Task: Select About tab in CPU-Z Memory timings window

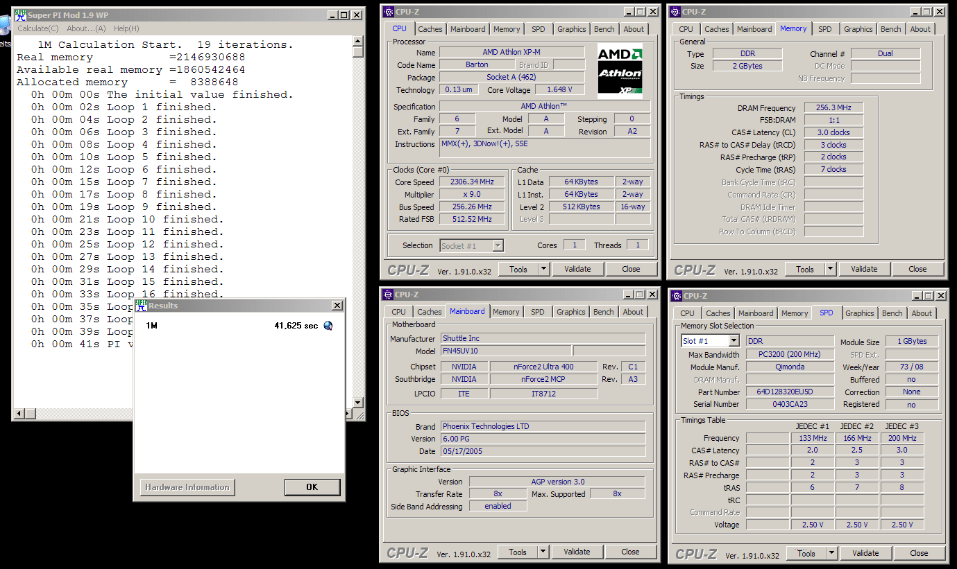Action: pyautogui.click(x=920, y=29)
